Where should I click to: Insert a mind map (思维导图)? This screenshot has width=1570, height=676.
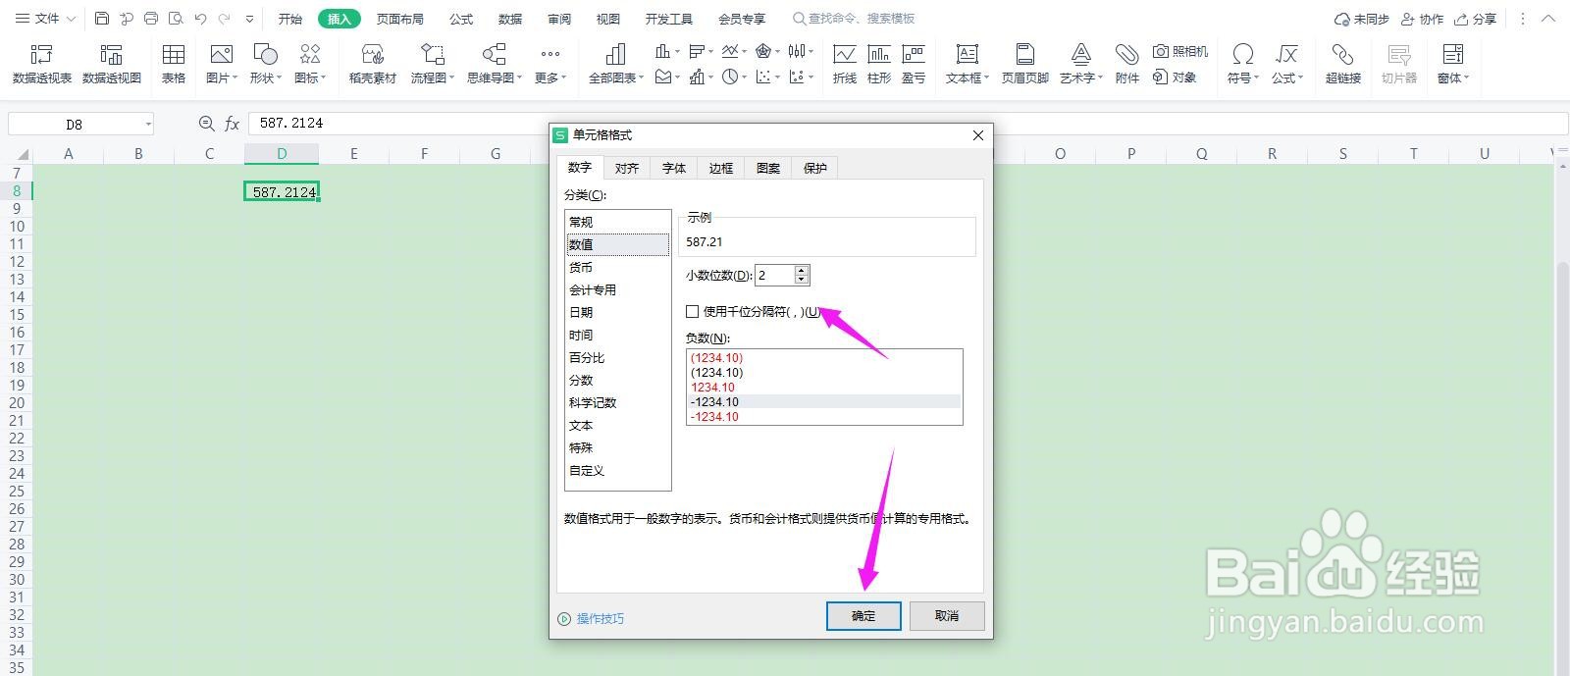pyautogui.click(x=495, y=64)
